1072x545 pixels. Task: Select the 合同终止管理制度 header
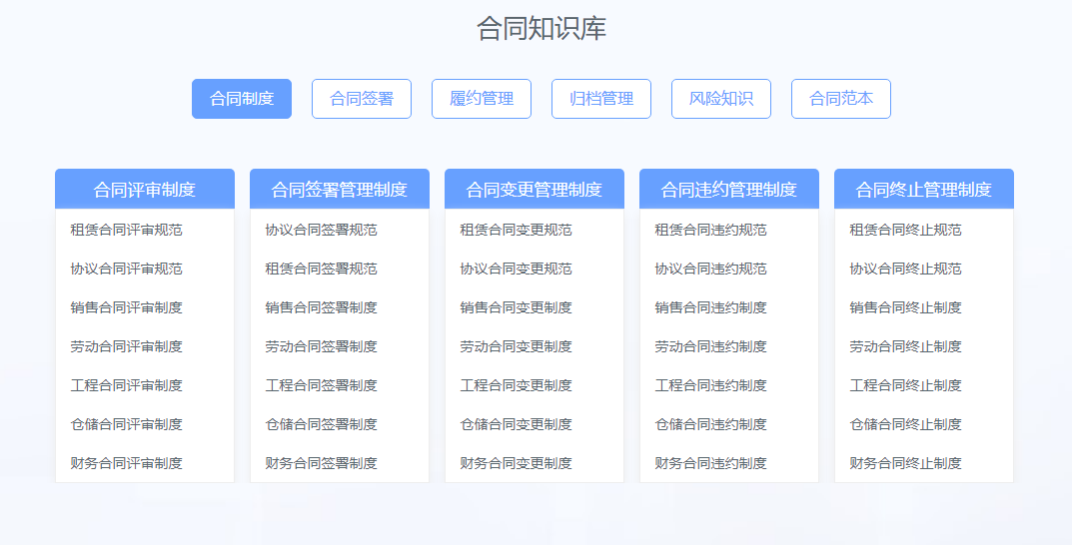coord(924,190)
